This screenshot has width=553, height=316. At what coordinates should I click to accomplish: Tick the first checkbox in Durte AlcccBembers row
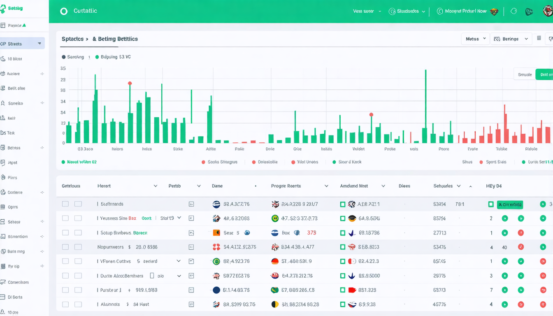pos(65,276)
